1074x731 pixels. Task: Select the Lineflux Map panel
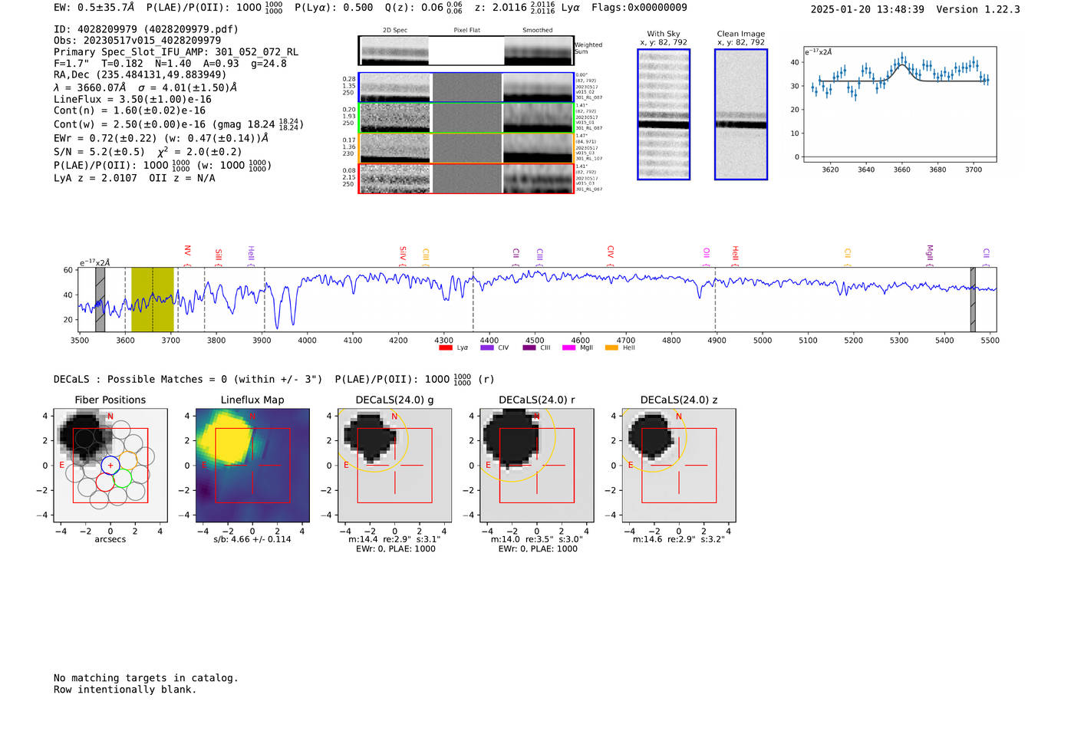[252, 466]
